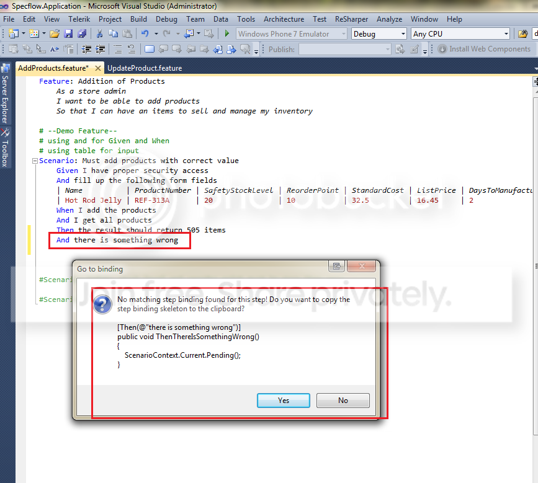
Task: Open the Build menu
Action: [138, 19]
